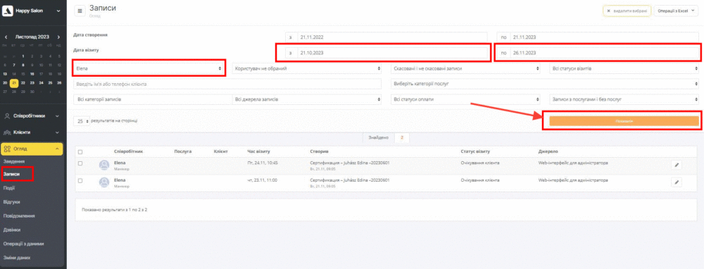Image resolution: width=704 pixels, height=269 pixels.
Task: Click the видалити вибрані button
Action: pos(627,11)
